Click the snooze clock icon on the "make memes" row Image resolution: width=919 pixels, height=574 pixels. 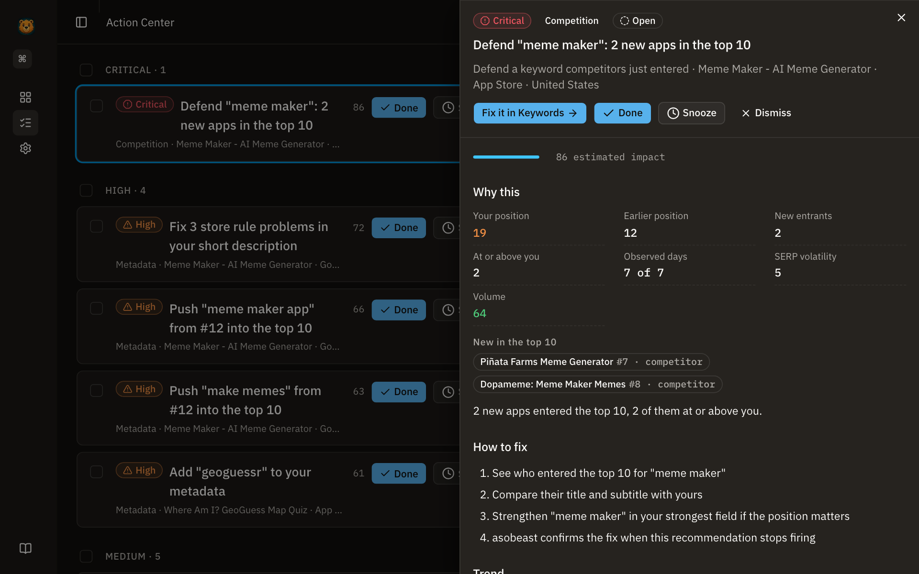tap(448, 392)
